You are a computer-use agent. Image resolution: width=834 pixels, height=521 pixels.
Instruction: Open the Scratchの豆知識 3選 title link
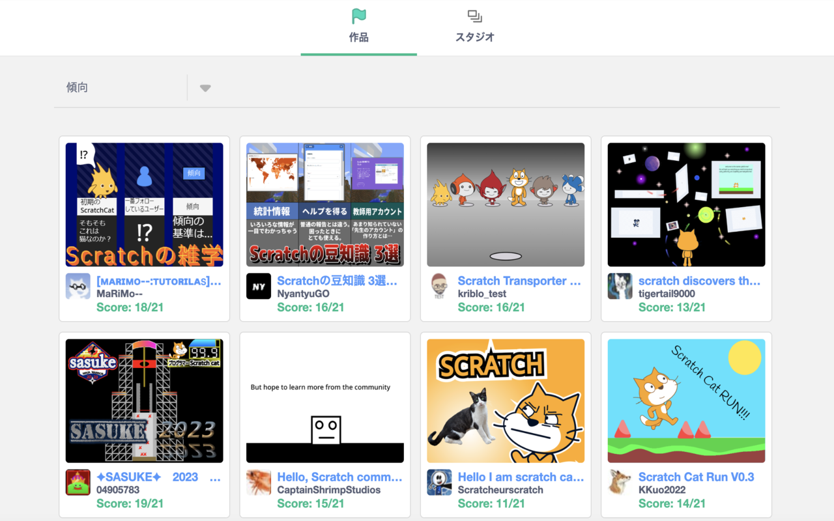tap(337, 281)
